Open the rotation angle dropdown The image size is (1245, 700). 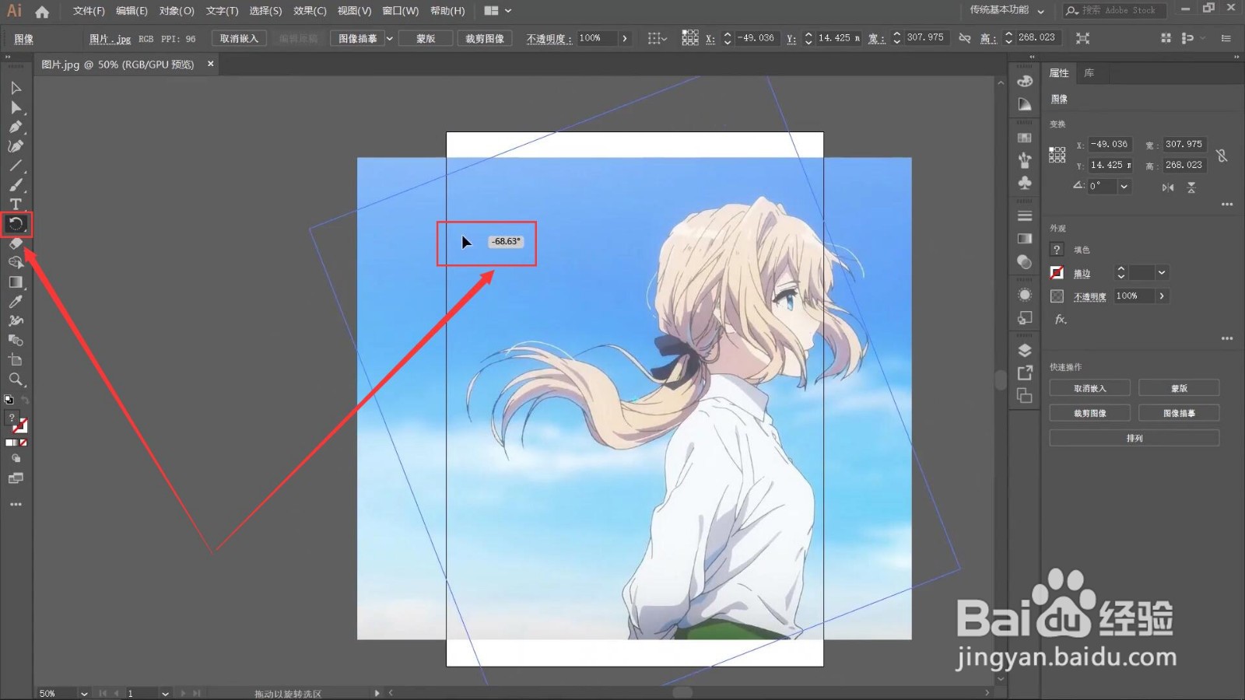(1124, 187)
